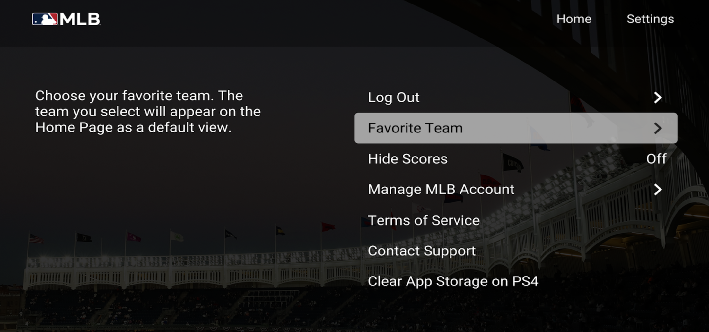The width and height of the screenshot is (709, 332).
Task: Open the Terms of Service link
Action: pyautogui.click(x=424, y=220)
